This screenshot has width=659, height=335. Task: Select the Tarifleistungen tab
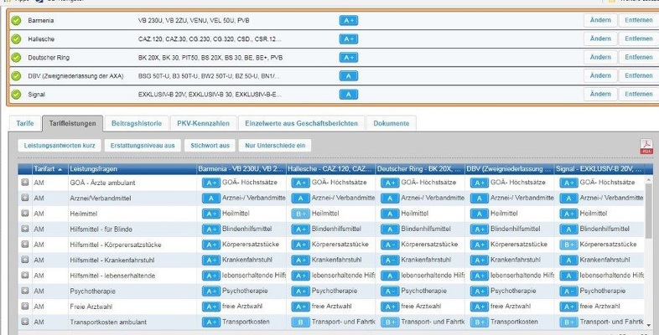click(73, 123)
